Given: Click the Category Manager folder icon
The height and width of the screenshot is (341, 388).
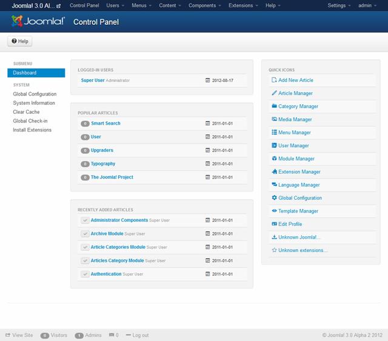Looking at the screenshot, I should point(274,106).
